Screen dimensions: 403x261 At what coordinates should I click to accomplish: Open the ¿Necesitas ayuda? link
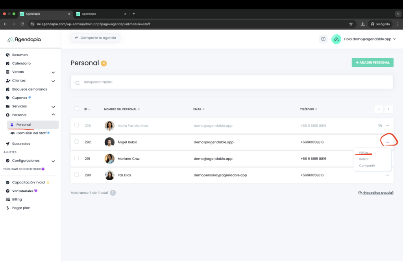[x=375, y=193]
